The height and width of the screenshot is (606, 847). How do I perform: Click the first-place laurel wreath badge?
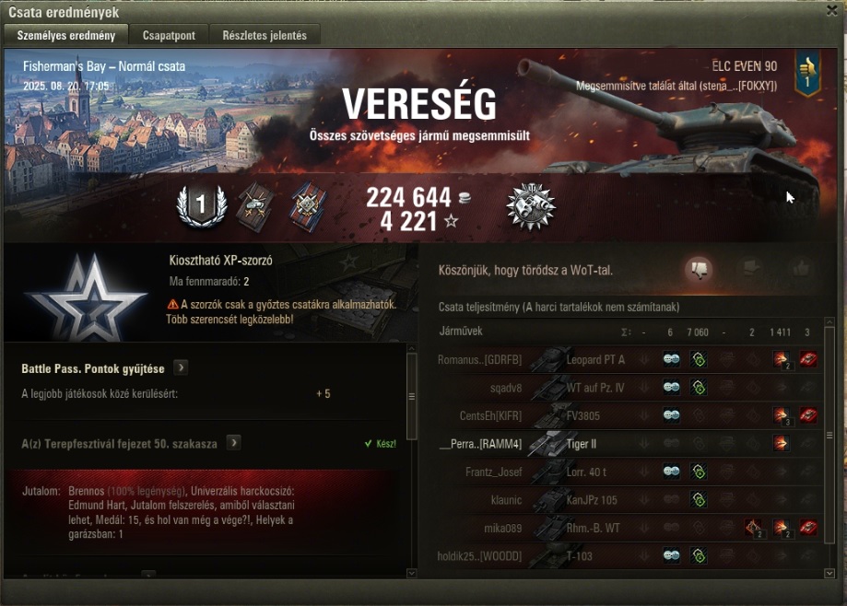click(x=202, y=205)
